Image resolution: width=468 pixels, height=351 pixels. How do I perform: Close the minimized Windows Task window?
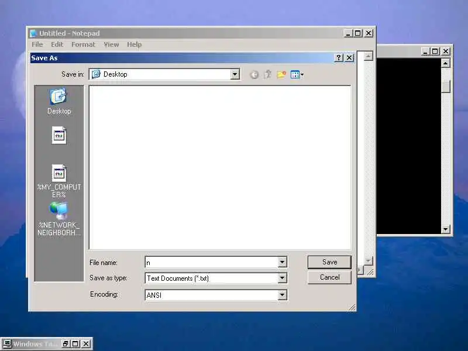point(85,344)
